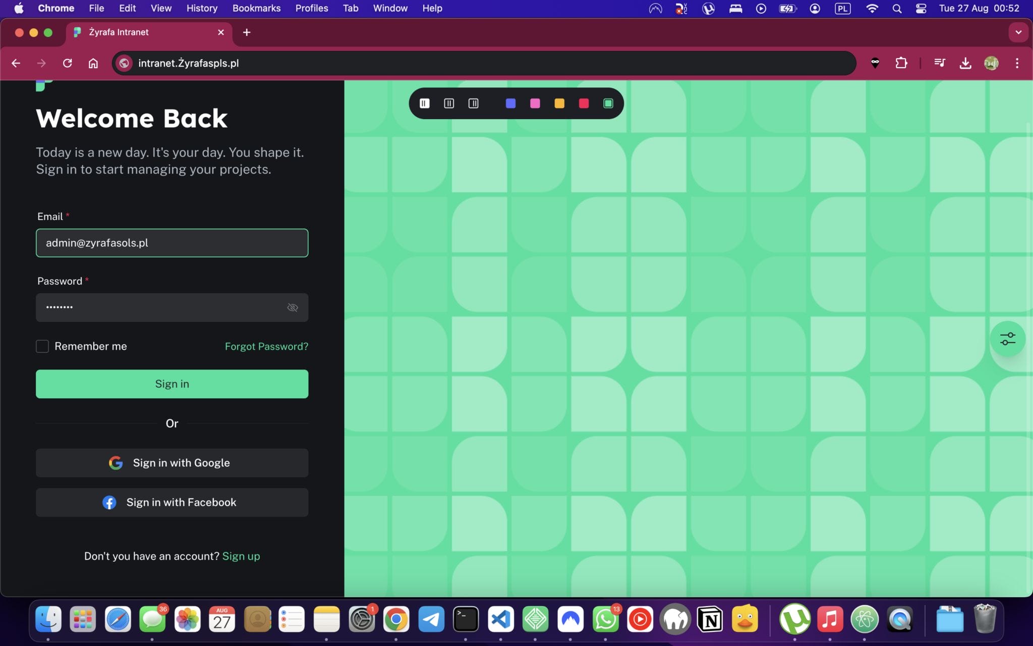Open a new tab with plus button

tap(247, 32)
